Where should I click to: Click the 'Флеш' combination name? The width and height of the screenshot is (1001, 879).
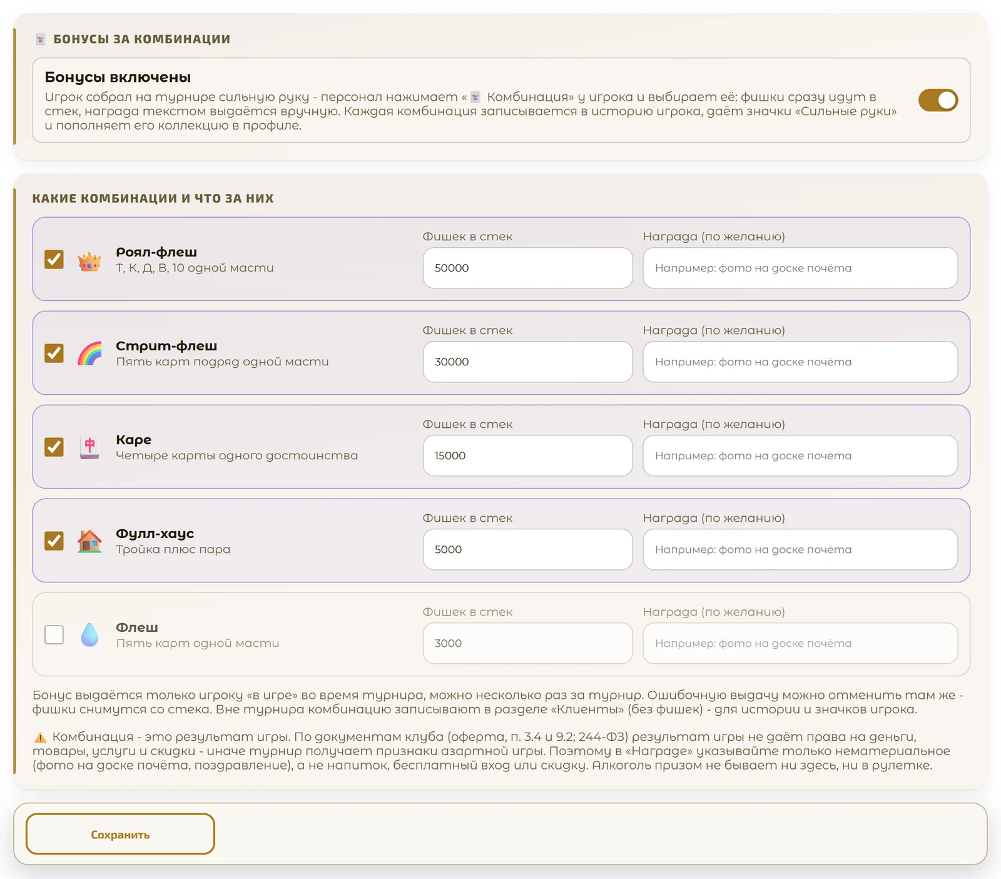pyautogui.click(x=136, y=627)
